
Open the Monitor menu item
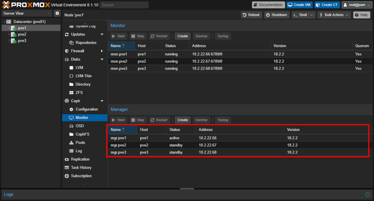point(84,118)
